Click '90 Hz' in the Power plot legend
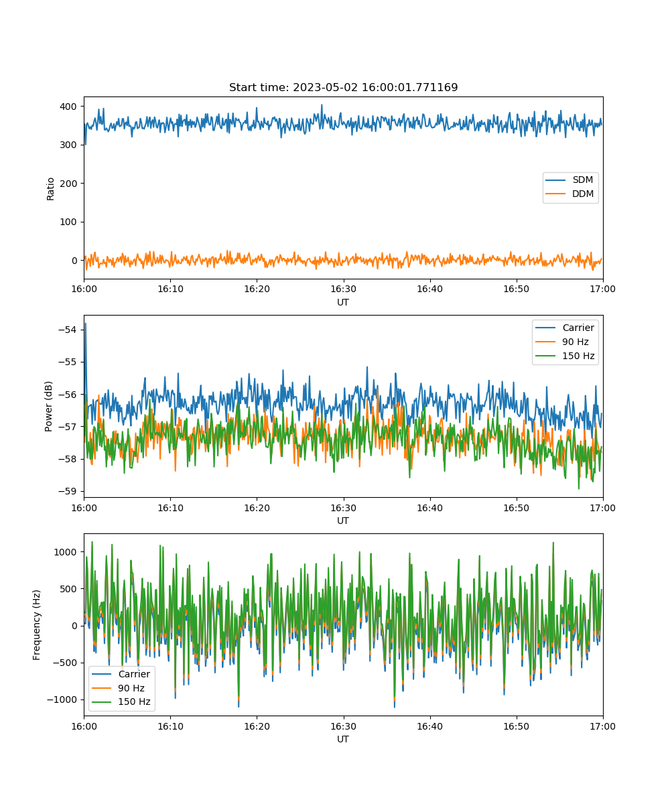 point(576,342)
